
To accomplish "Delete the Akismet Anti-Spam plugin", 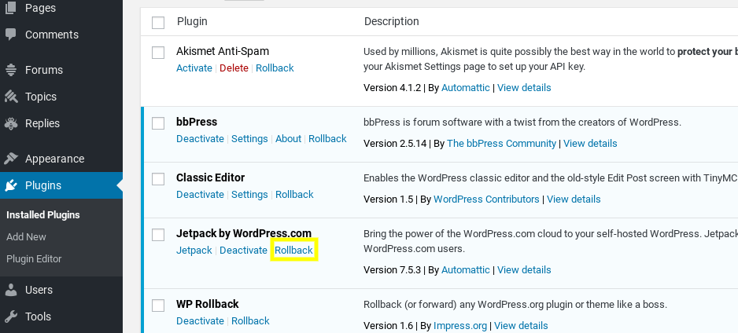I will (x=234, y=68).
